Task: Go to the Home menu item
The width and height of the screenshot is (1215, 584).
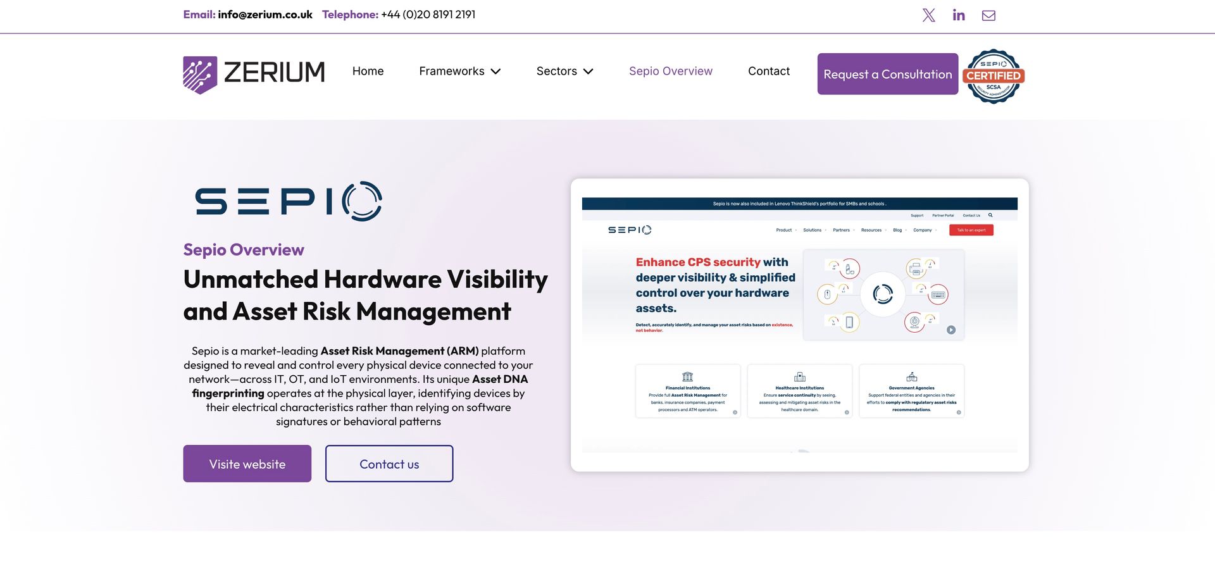Action: [x=368, y=71]
